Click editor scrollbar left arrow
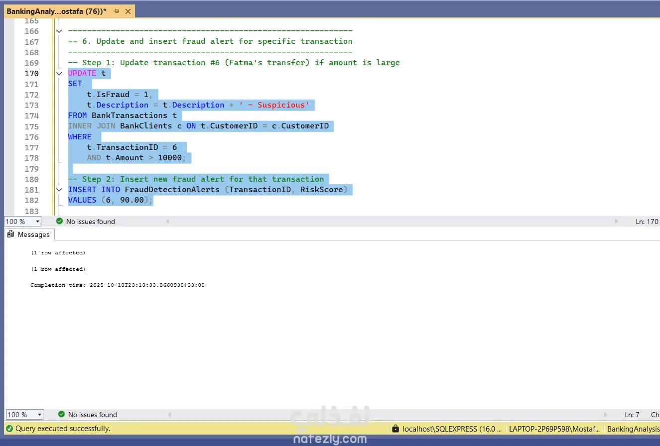The image size is (660, 446). tap(167, 222)
